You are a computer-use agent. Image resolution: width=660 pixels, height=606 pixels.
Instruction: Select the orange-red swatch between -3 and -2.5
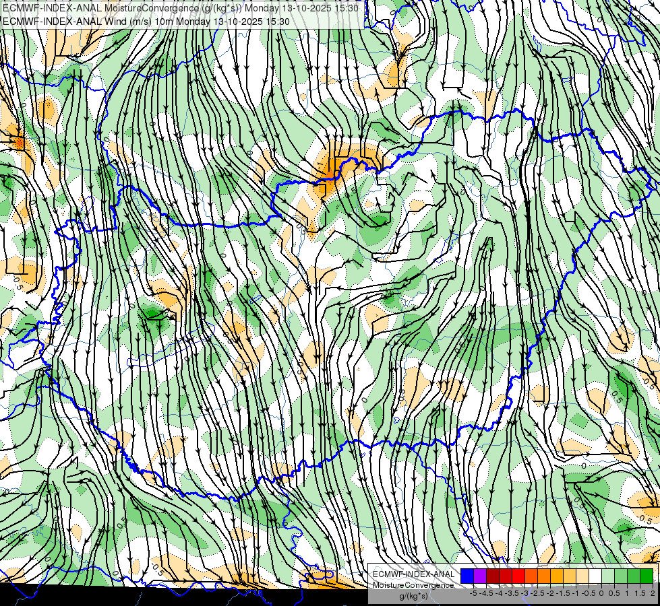pyautogui.click(x=531, y=576)
